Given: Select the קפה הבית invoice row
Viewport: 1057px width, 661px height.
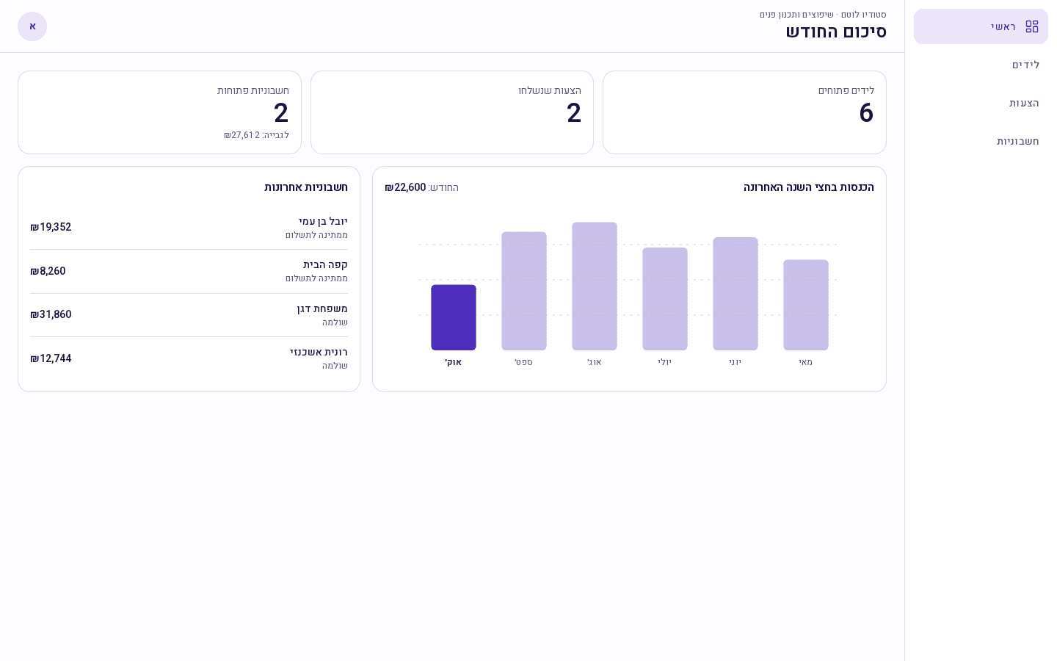Looking at the screenshot, I should (x=189, y=271).
